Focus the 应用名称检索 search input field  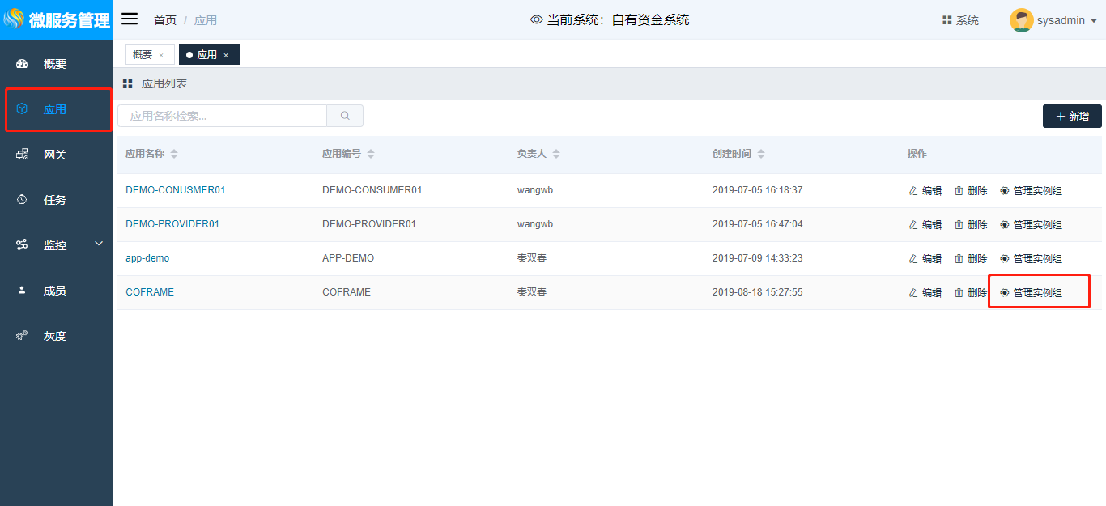(223, 116)
